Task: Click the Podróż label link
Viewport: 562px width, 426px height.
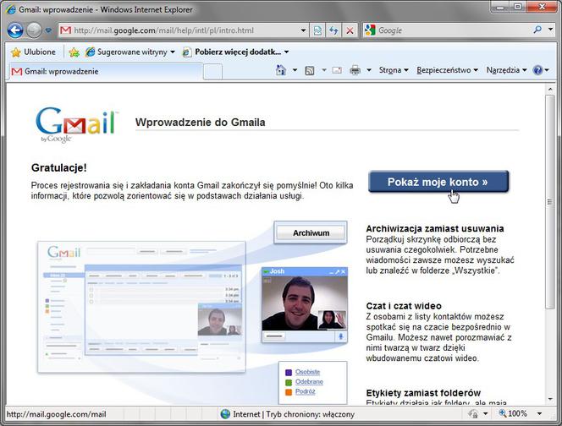Action: tap(305, 391)
